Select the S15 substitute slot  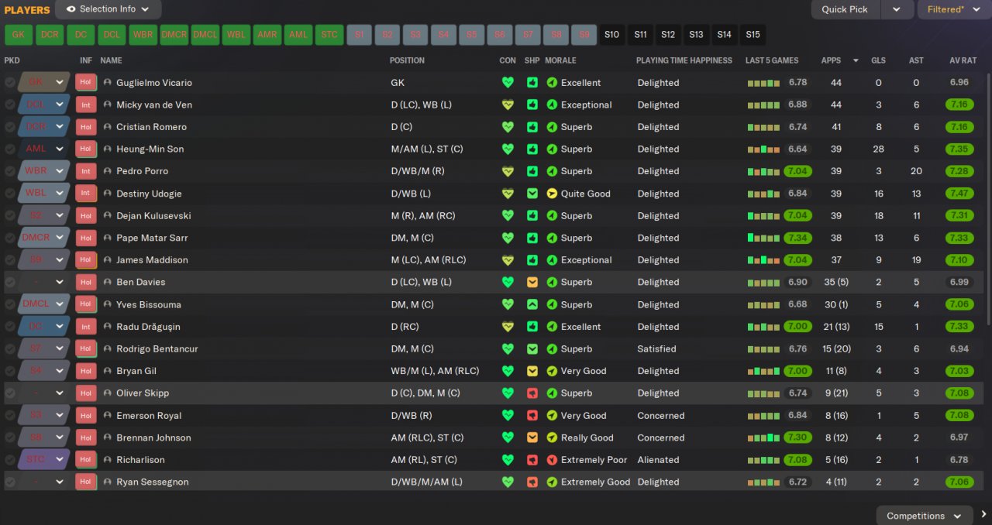[753, 35]
